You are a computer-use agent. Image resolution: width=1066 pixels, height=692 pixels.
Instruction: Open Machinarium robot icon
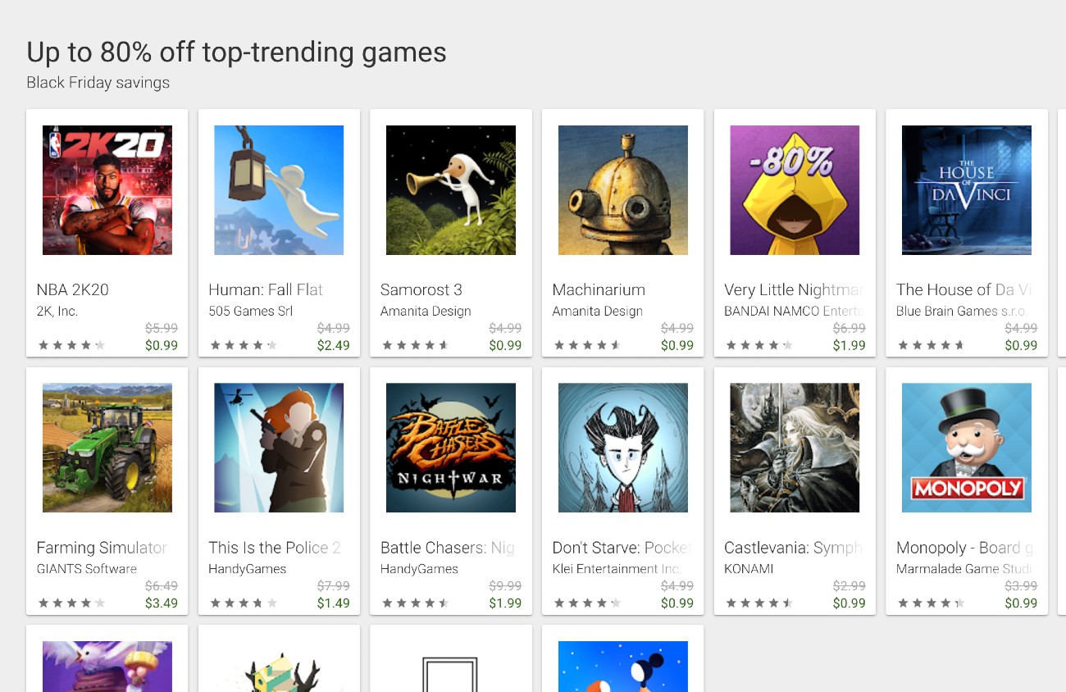click(x=623, y=190)
